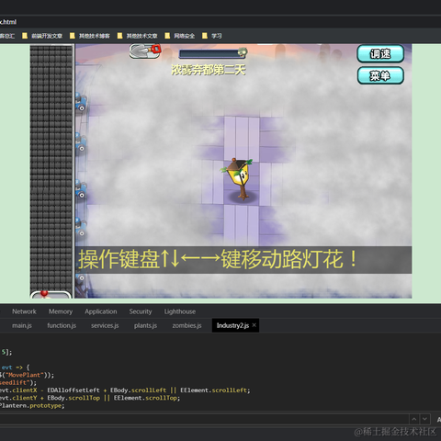Screen dimensions: 441x441
Task: Open the 其他技术文章 bookmark folder
Action: pyautogui.click(x=138, y=36)
